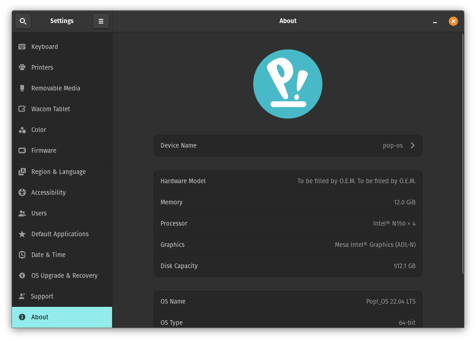Click Hardware Model label
476x341 pixels.
[183, 181]
